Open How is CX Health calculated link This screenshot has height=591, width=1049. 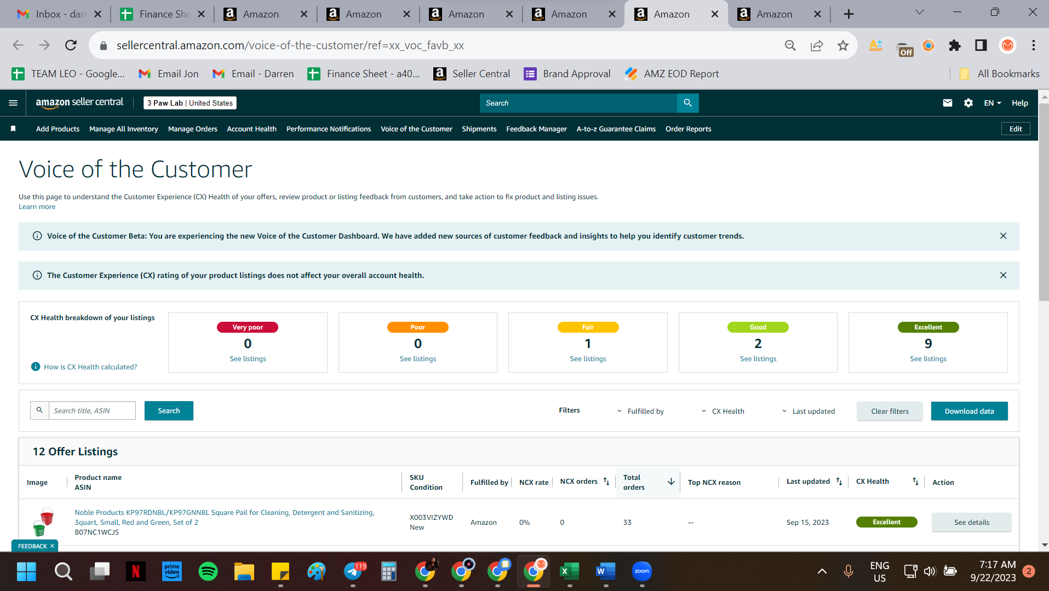pos(90,367)
